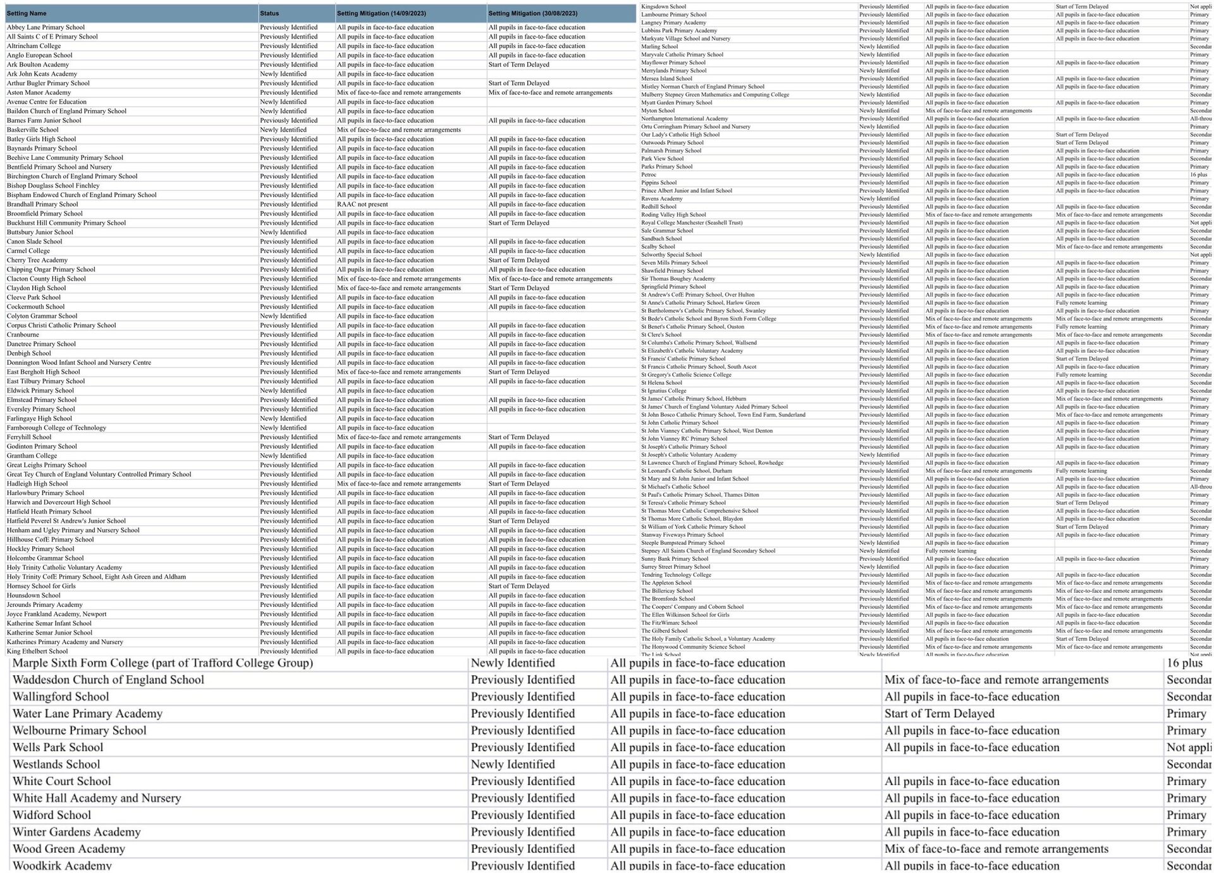Select King Ethelbert School cell
Screen dimensions: 1214x873
tap(37, 651)
